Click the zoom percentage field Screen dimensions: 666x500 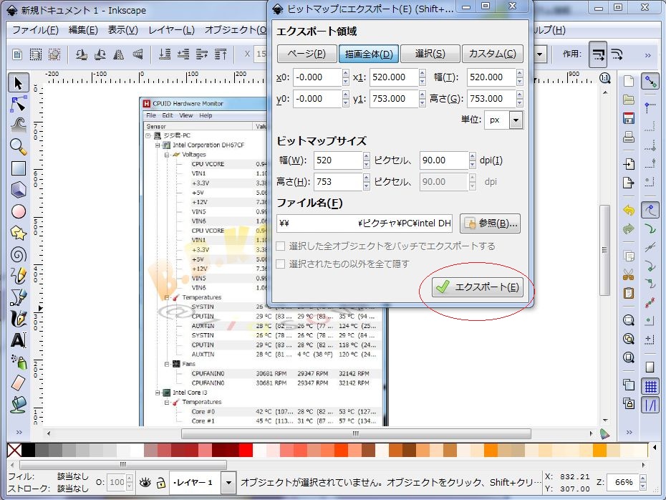623,483
